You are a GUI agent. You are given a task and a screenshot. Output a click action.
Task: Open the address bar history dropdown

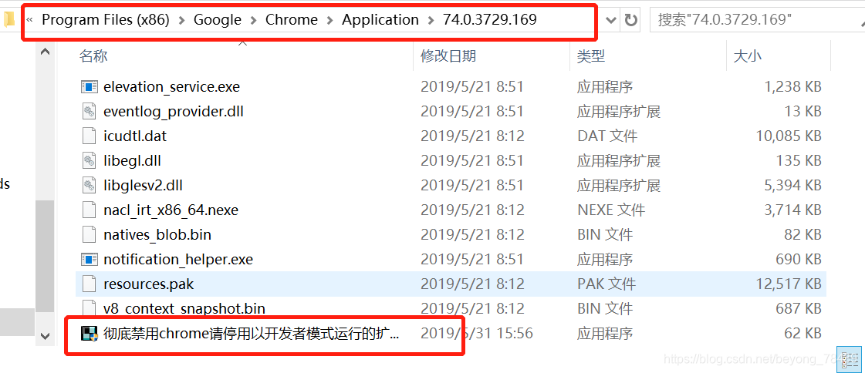pyautogui.click(x=610, y=20)
